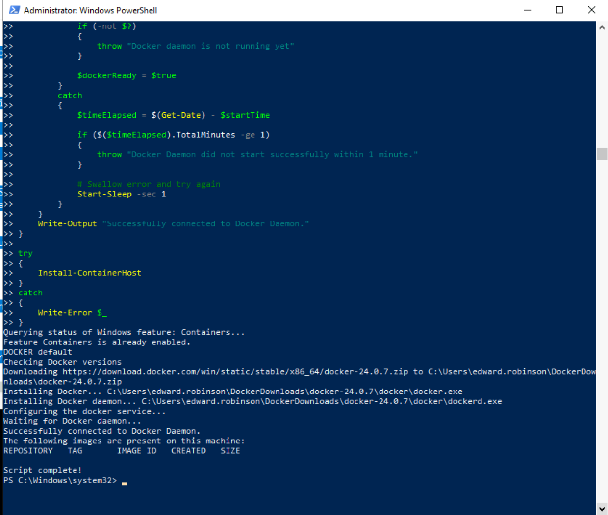Click the vertical scrollbar thumb
Viewport: 608px width, 515px height.
click(602, 154)
